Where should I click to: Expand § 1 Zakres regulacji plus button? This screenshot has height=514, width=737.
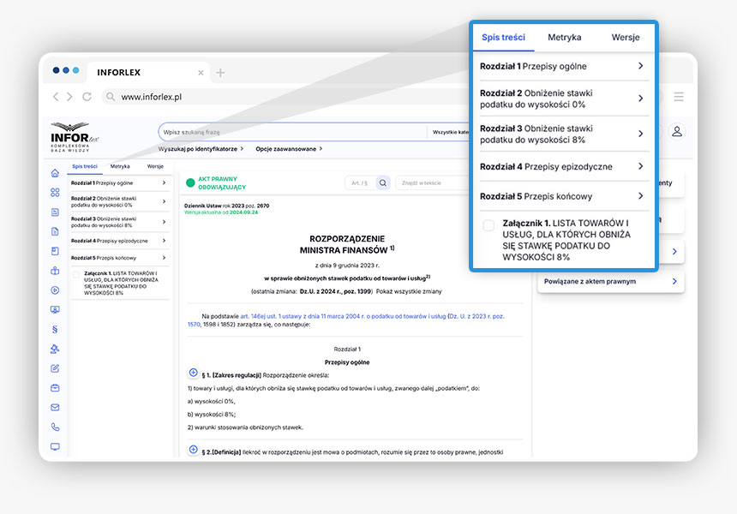pyautogui.click(x=193, y=374)
